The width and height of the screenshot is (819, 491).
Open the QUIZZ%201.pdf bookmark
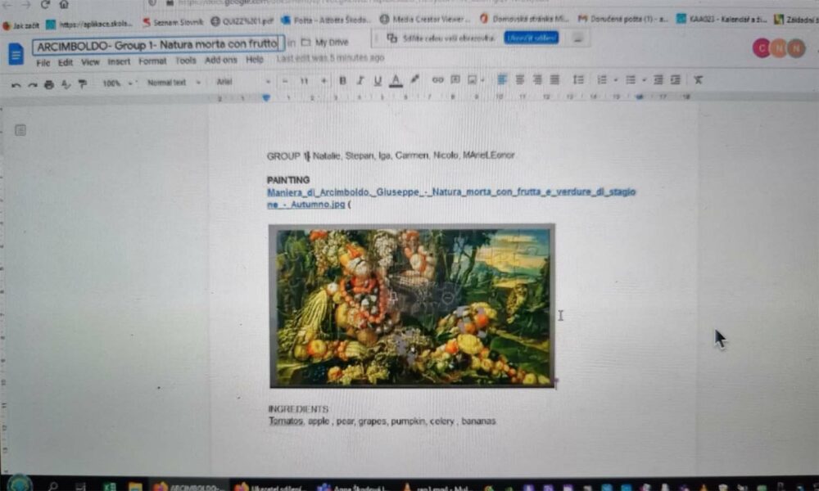[x=242, y=21]
